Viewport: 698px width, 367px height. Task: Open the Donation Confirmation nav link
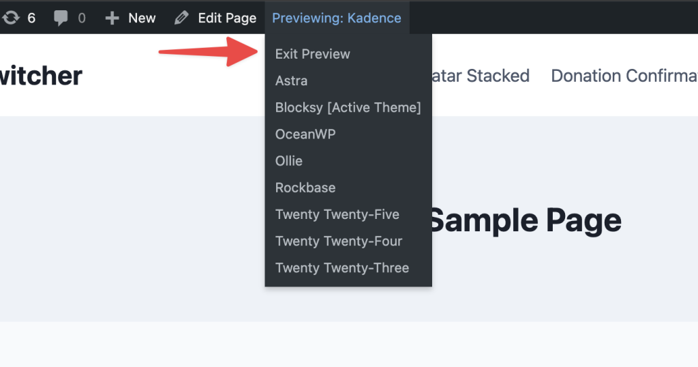[624, 76]
